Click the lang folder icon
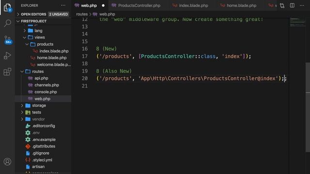This screenshot has width=310, height=174. (31, 30)
